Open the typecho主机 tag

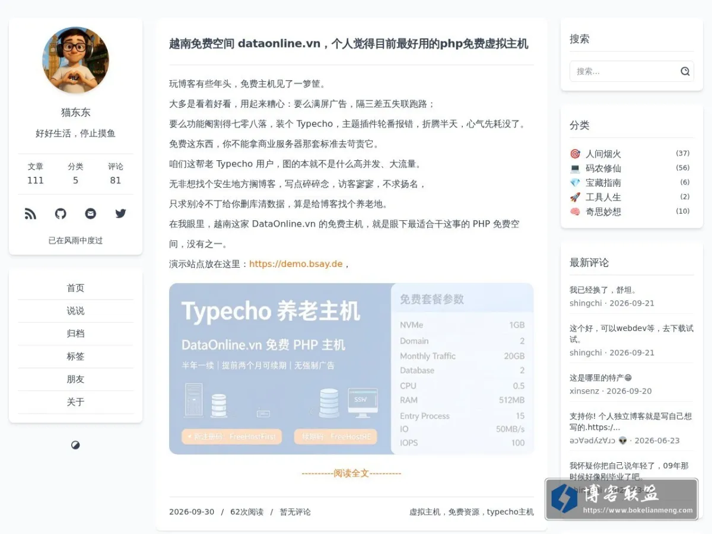coord(510,512)
